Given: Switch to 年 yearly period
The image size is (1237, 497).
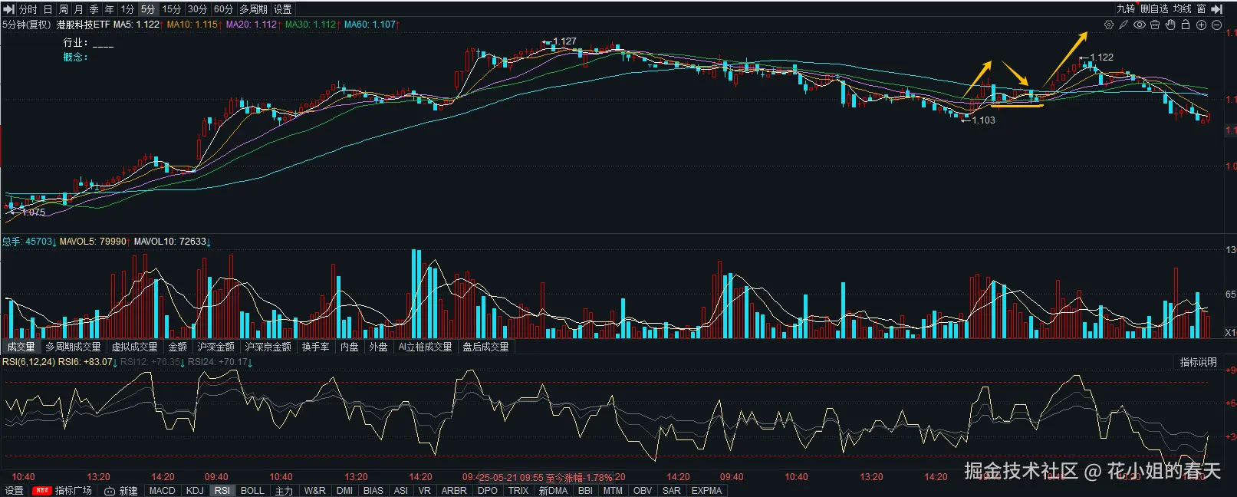Looking at the screenshot, I should tap(110, 9).
